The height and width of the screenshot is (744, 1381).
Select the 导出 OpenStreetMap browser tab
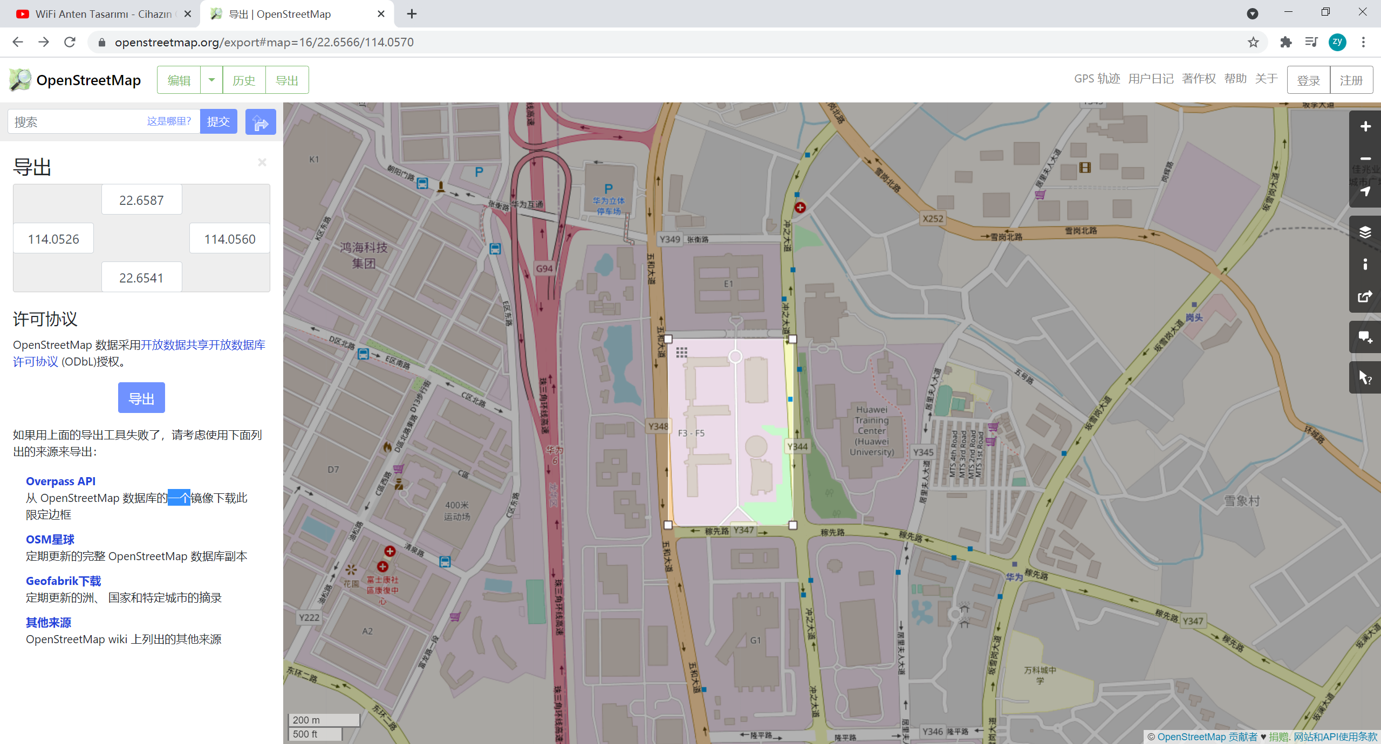tap(297, 14)
